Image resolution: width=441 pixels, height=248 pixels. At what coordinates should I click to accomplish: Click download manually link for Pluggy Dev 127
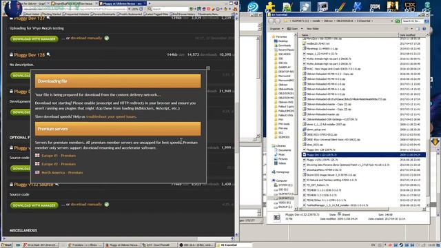click(x=86, y=38)
